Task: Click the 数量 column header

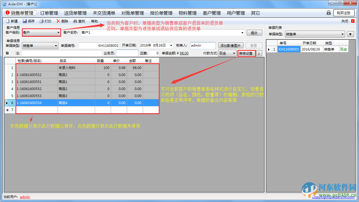Action: [103, 61]
